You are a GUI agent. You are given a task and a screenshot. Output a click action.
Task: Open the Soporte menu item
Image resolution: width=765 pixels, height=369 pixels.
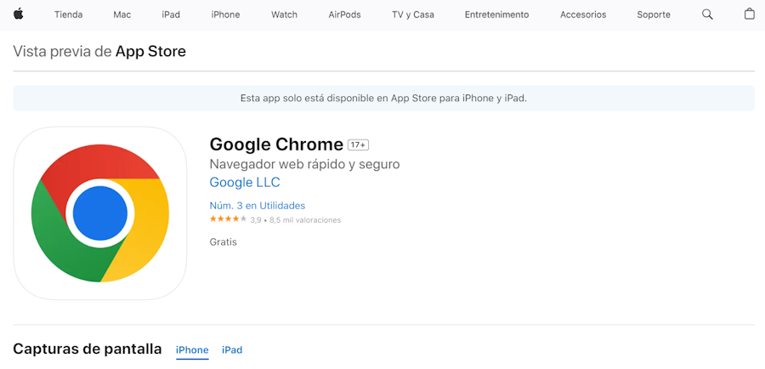[654, 14]
